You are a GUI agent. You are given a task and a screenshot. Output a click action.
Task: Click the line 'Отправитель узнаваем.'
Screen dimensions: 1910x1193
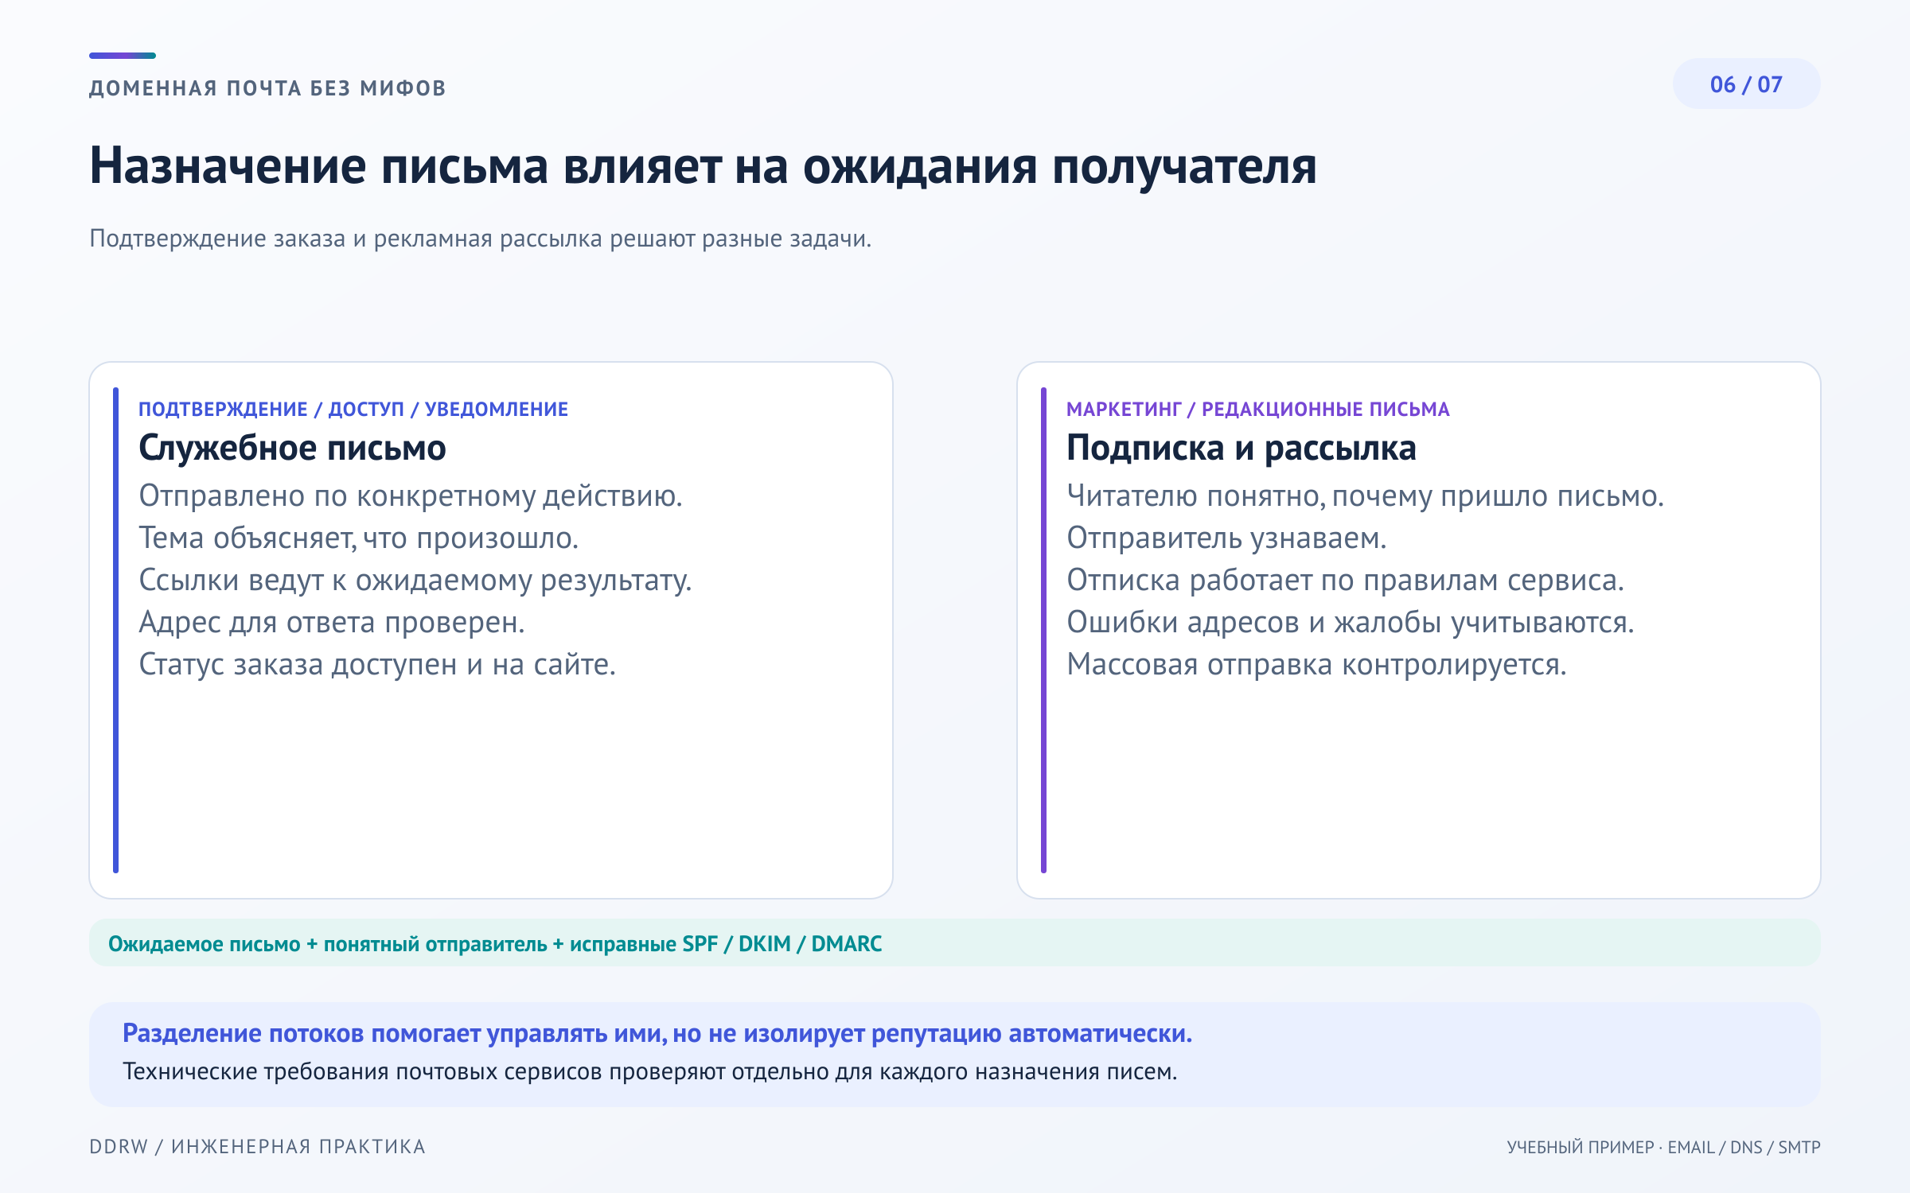tap(1226, 538)
